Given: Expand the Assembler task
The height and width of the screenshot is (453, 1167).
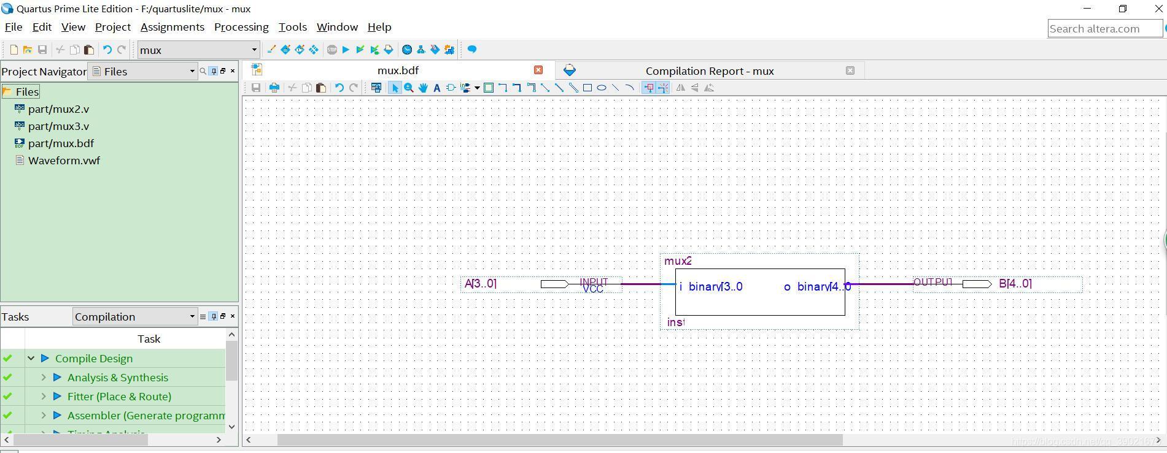Looking at the screenshot, I should (44, 415).
